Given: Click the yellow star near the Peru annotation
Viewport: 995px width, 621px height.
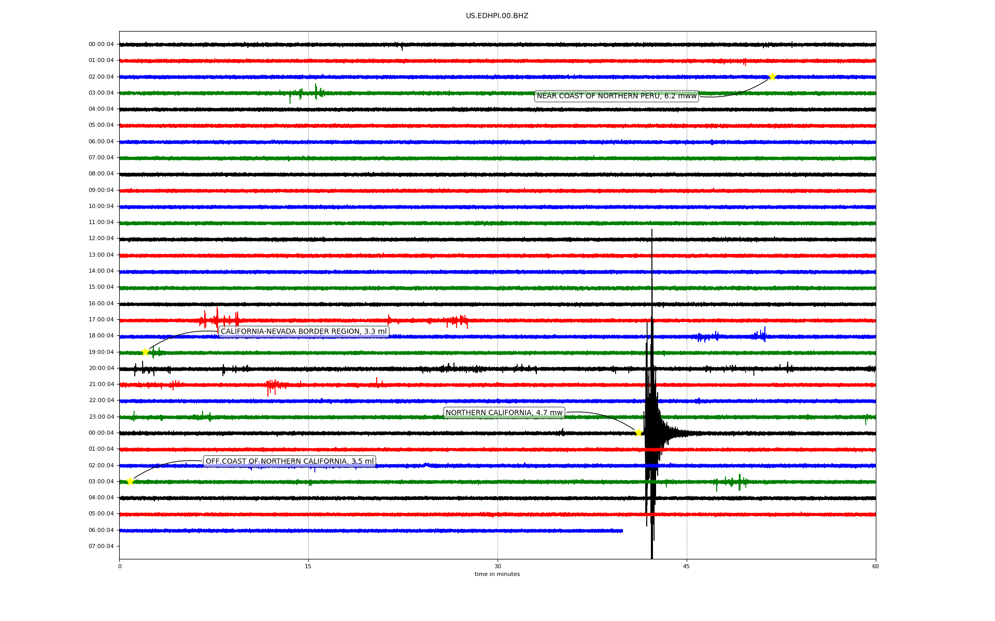Looking at the screenshot, I should [772, 77].
